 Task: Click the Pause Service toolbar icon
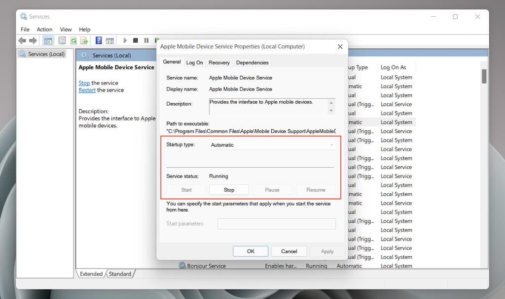coord(146,40)
